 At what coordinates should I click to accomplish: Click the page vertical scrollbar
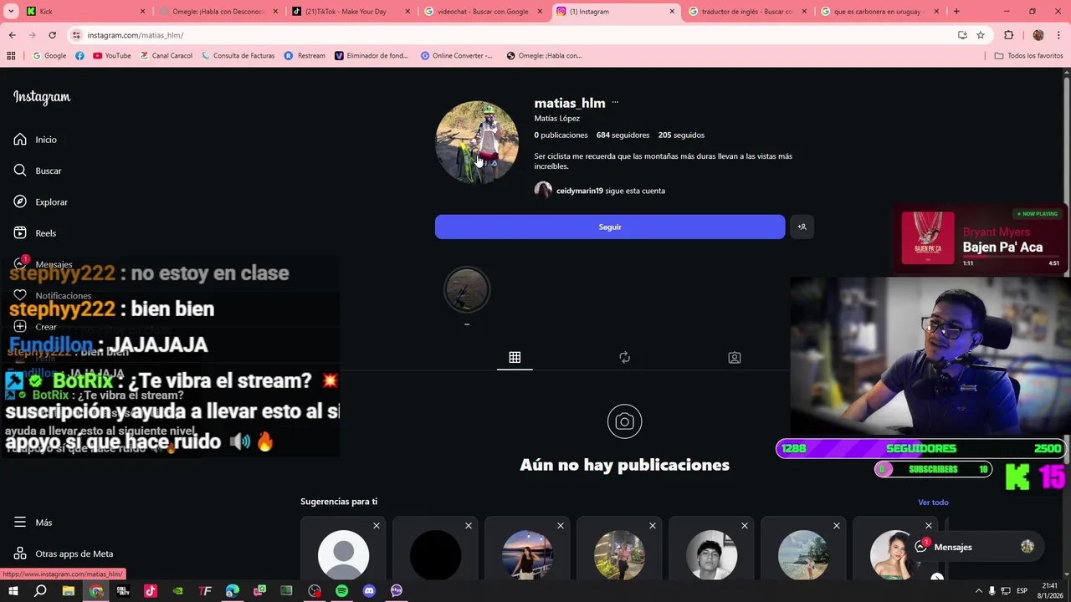[1066, 322]
